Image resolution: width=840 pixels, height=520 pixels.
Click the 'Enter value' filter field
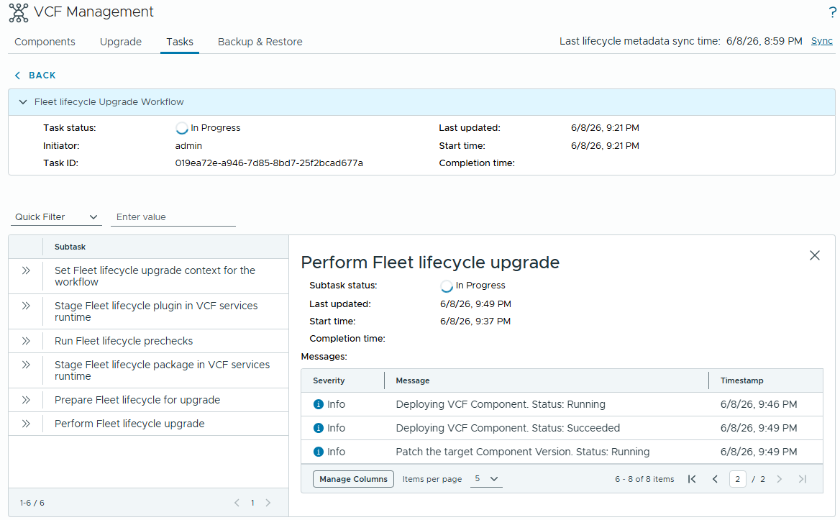pos(173,217)
